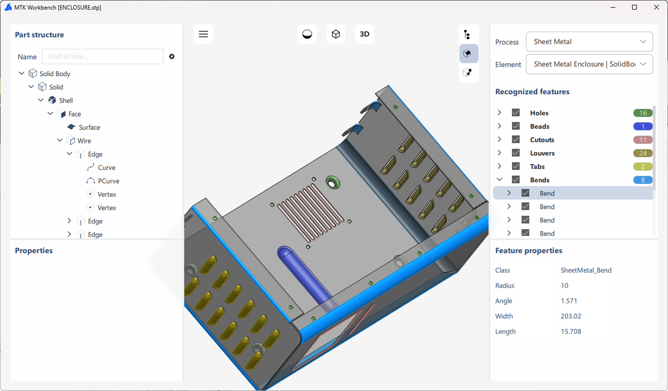The width and height of the screenshot is (668, 391).
Task: Open the Element dropdown for Sheet Metal Enclosure
Action: click(x=589, y=64)
